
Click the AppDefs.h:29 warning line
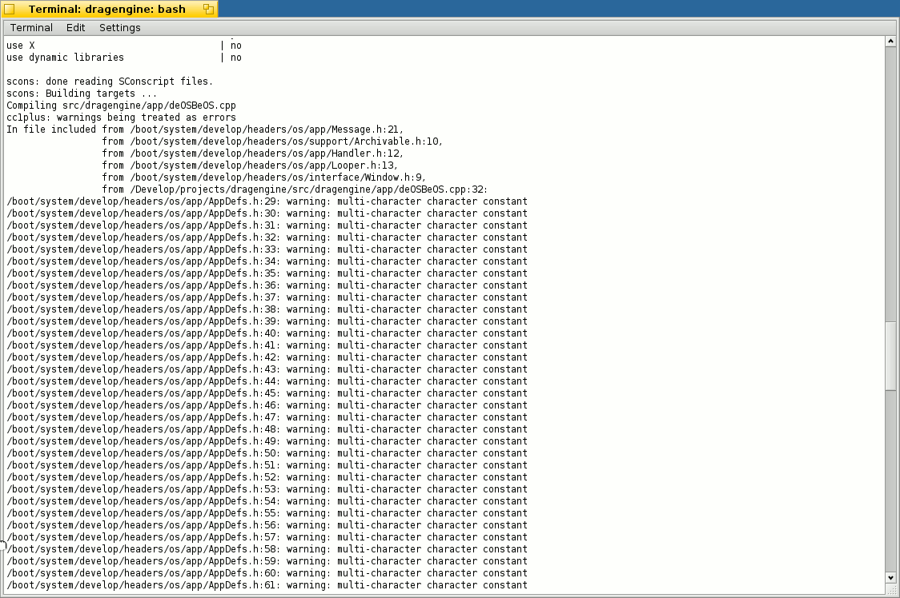[267, 201]
